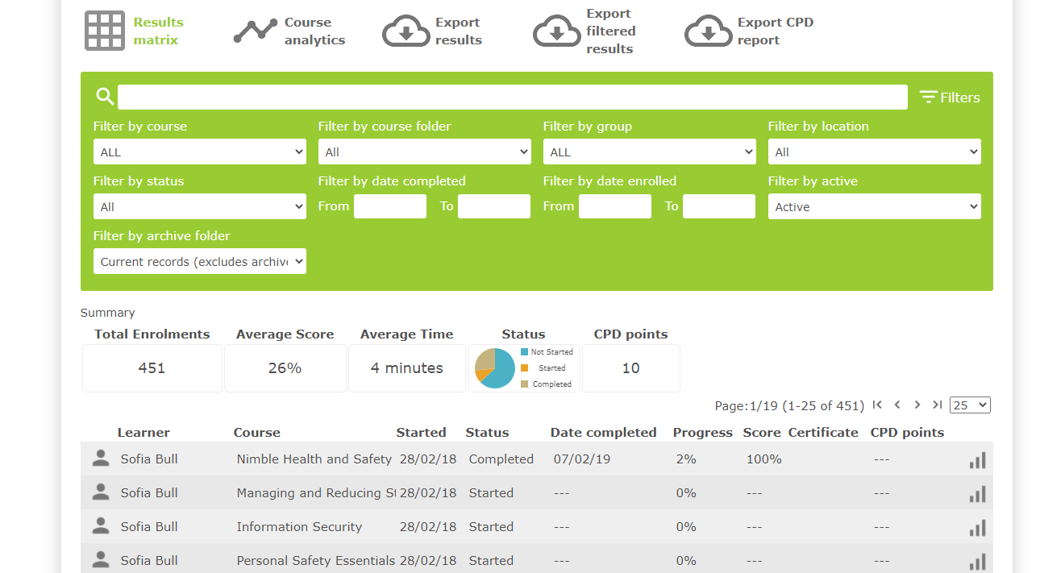Open the Filter by group dropdown

click(650, 152)
